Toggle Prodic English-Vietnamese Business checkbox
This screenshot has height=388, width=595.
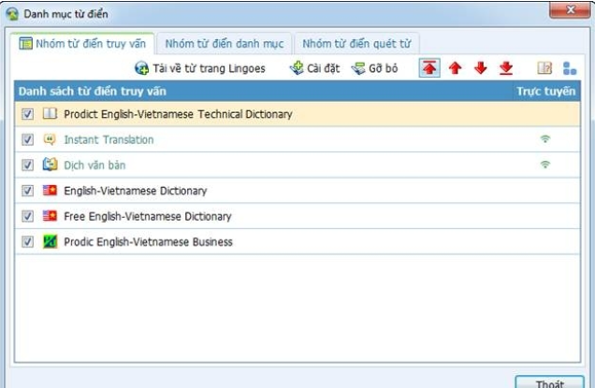[28, 241]
